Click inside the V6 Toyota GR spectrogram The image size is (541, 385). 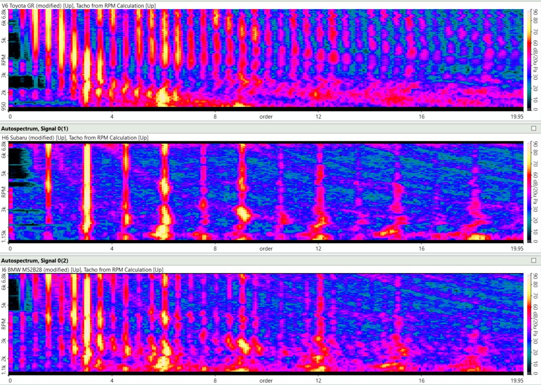pyautogui.click(x=273, y=59)
